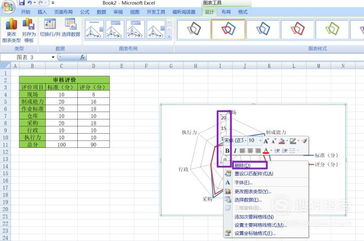Select 添加次要网格线(N) menu entry

point(267,217)
